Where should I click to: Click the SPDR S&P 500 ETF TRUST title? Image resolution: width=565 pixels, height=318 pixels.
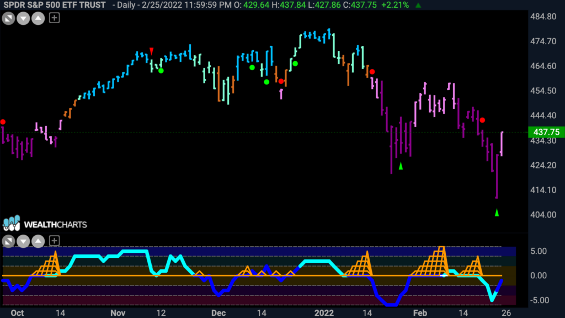(55, 5)
